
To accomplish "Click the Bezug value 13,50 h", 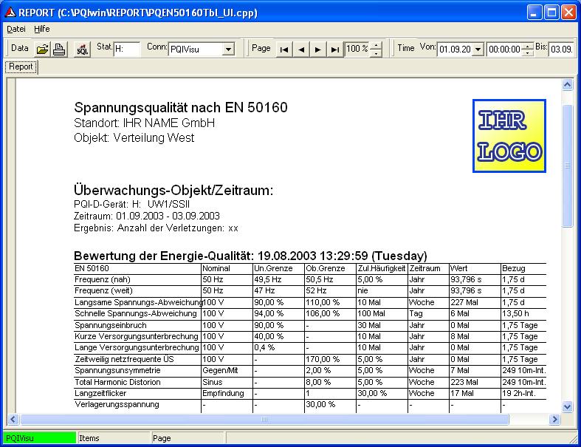I will click(515, 314).
